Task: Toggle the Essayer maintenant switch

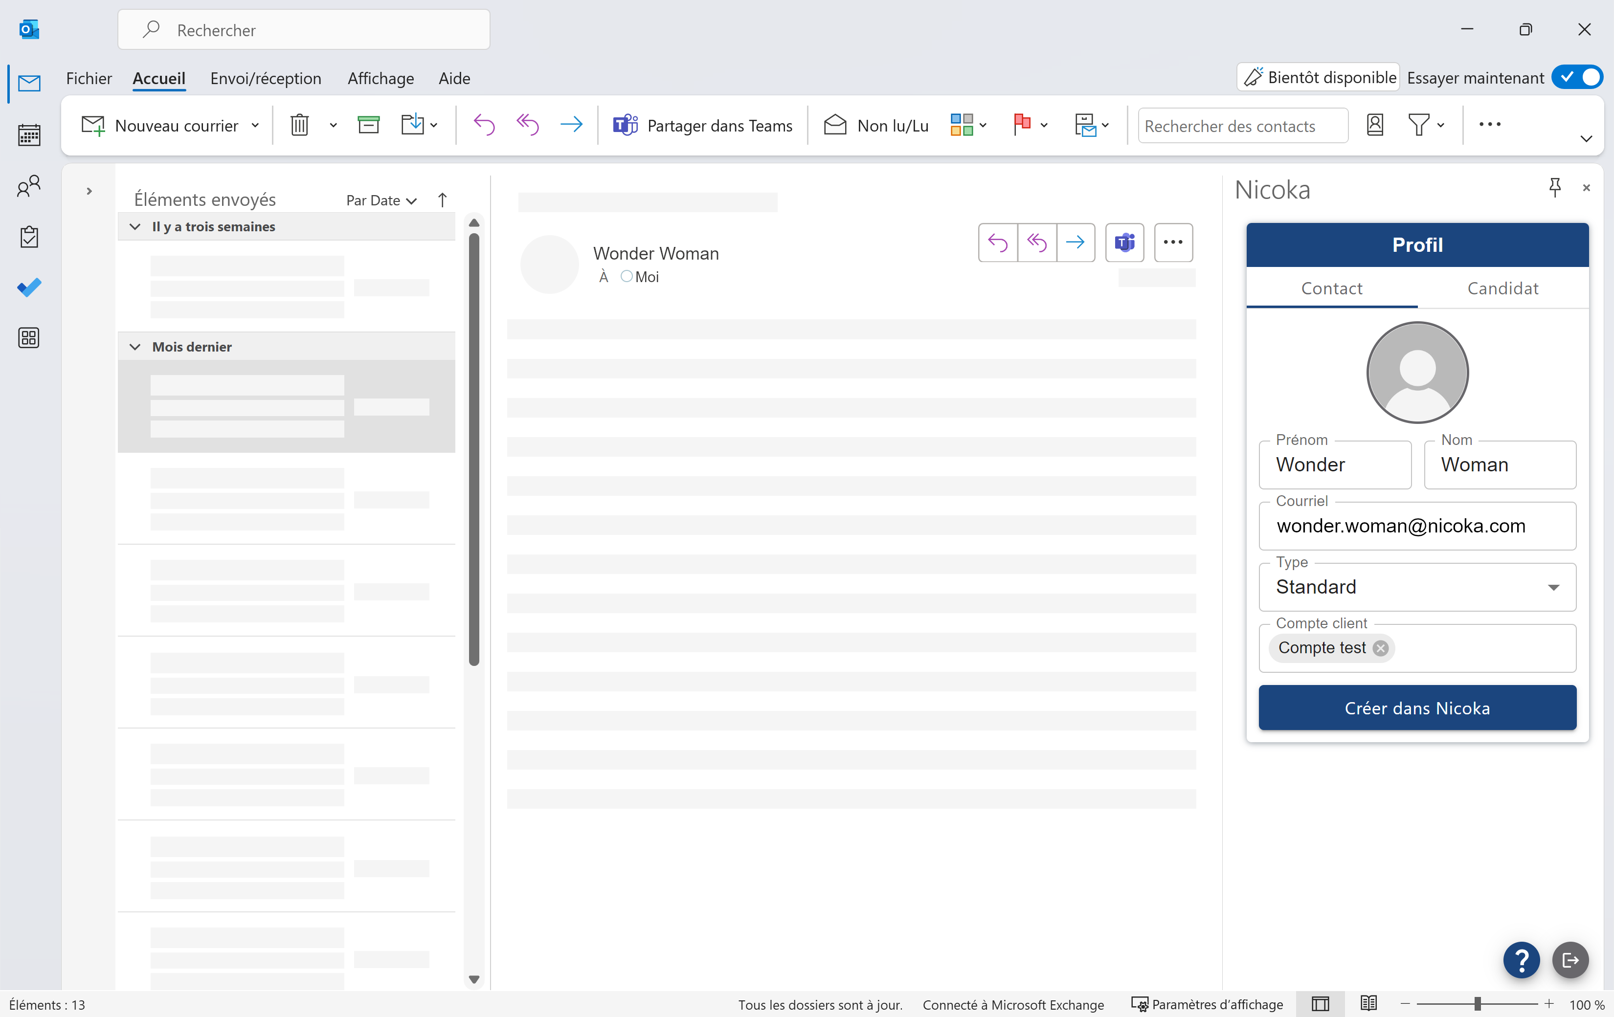Action: pyautogui.click(x=1578, y=78)
